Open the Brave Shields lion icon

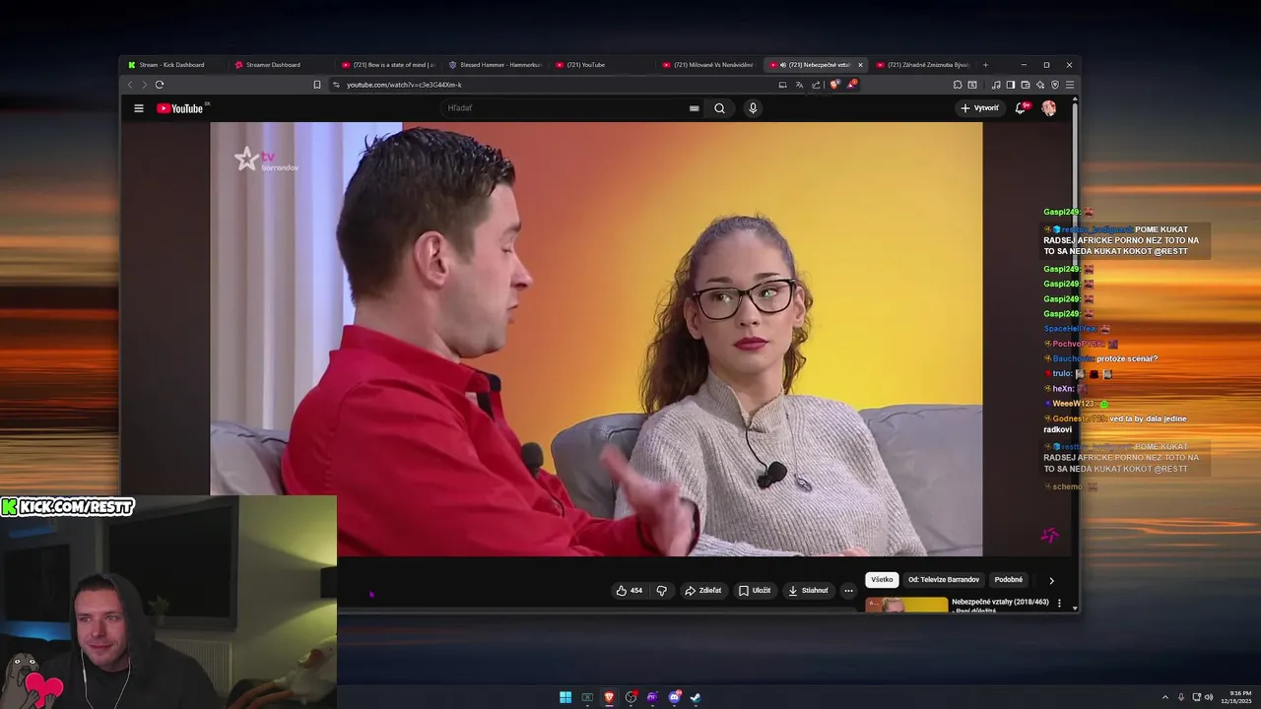click(x=834, y=85)
